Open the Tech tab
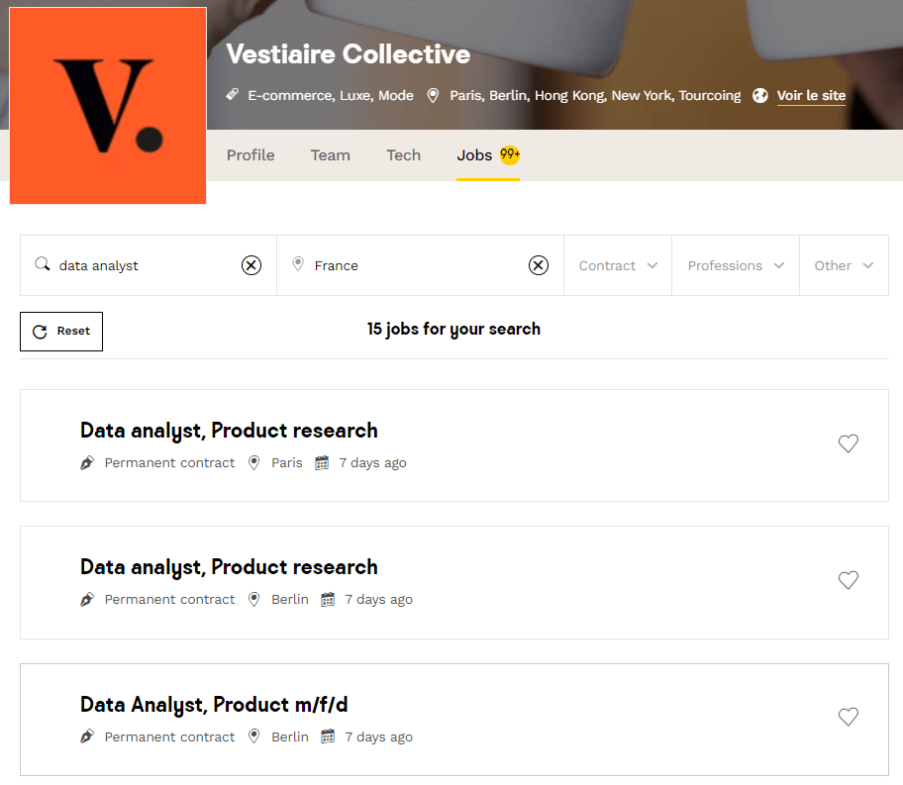Screen dimensions: 903x785 (x=403, y=155)
